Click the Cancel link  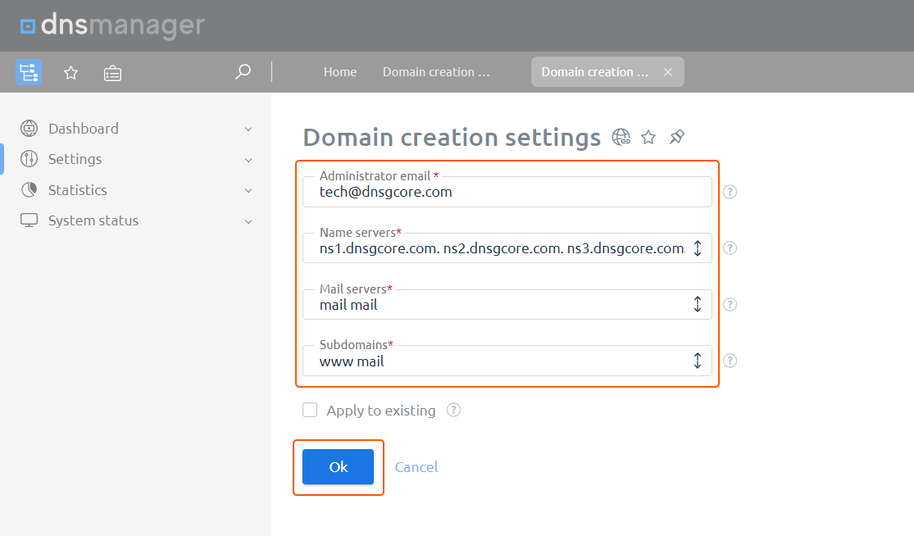tap(416, 466)
